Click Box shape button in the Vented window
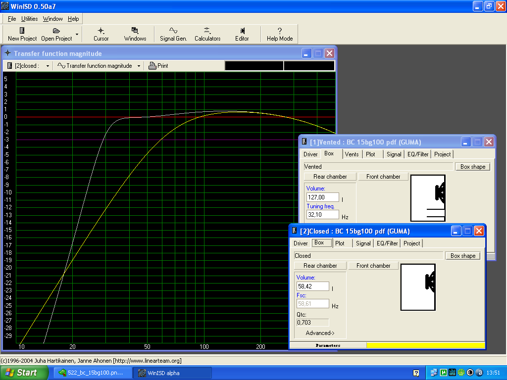This screenshot has width=507, height=380. coord(473,167)
